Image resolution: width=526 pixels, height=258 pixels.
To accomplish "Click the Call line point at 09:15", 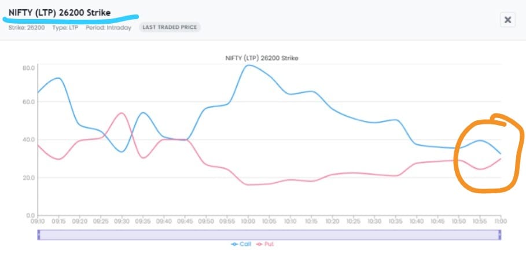I will tap(58, 78).
